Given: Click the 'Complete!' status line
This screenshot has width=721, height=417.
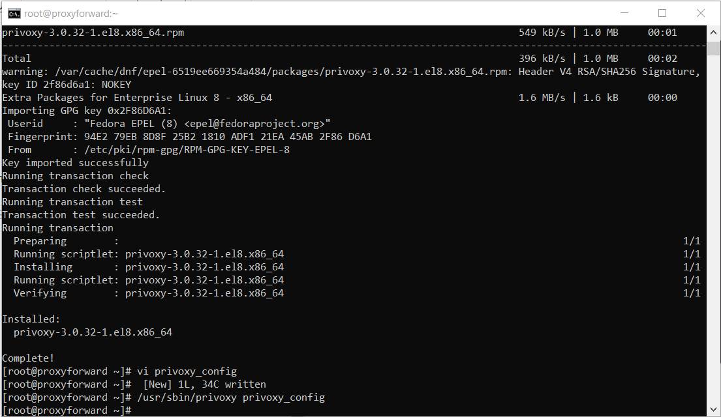Looking at the screenshot, I should tap(28, 358).
